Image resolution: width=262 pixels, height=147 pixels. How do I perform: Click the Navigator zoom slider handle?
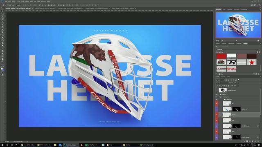(237, 40)
